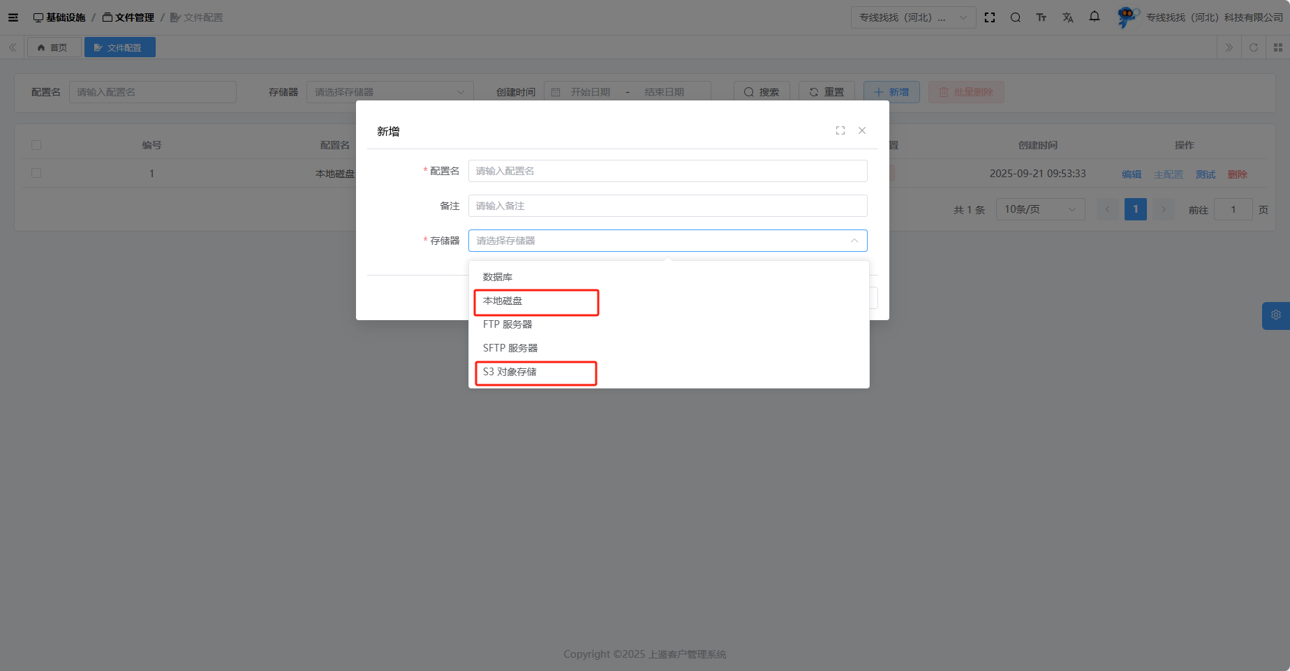Tick the checkbox for row 1
This screenshot has width=1290, height=671.
[36, 173]
